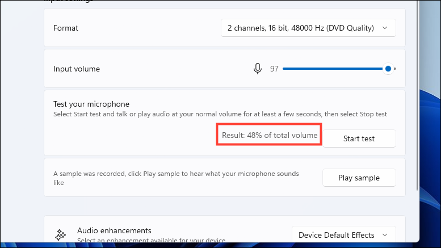This screenshot has width=441, height=248.
Task: Click the input volume value 97
Action: tap(274, 69)
